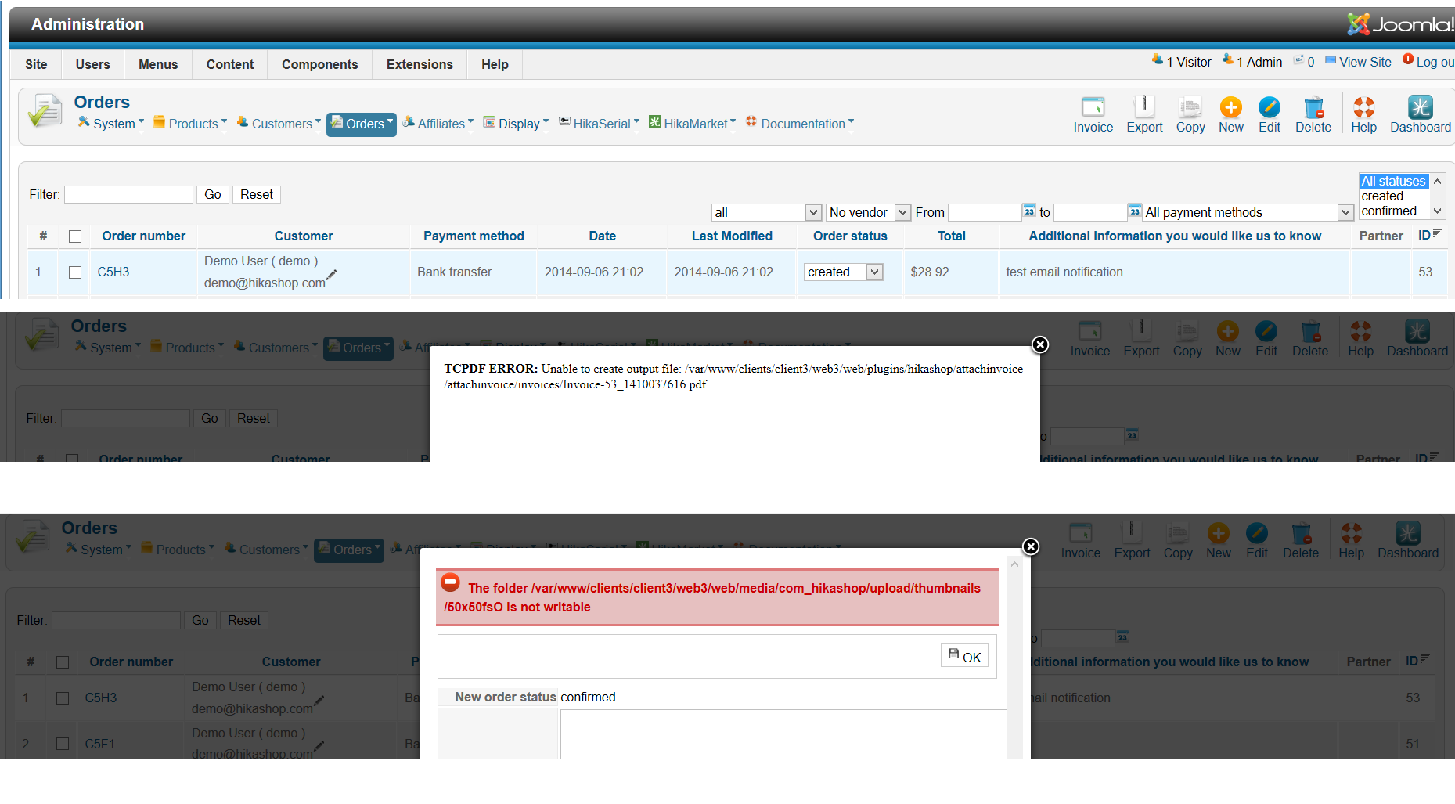Screen dimensions: 1455x804
Task: Open the 'all' filter dropdown
Action: (x=766, y=212)
